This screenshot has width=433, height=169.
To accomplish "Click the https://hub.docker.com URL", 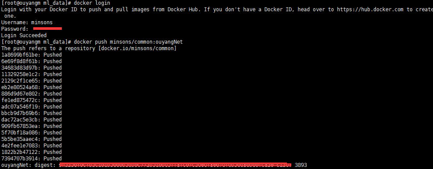I will pos(370,10).
